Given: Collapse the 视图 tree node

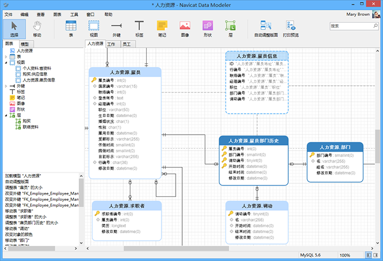Looking at the screenshot, I should click(x=6, y=62).
